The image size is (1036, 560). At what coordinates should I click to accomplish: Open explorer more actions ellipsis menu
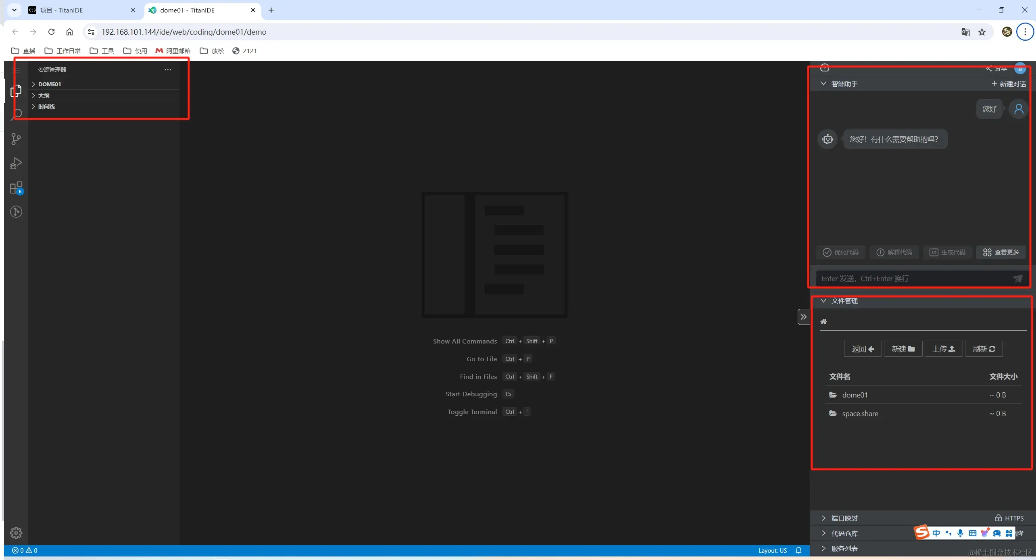(x=168, y=70)
